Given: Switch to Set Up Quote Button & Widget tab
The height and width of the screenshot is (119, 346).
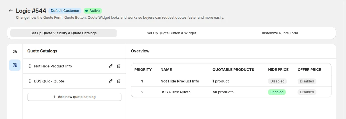Looking at the screenshot, I should coord(171,33).
